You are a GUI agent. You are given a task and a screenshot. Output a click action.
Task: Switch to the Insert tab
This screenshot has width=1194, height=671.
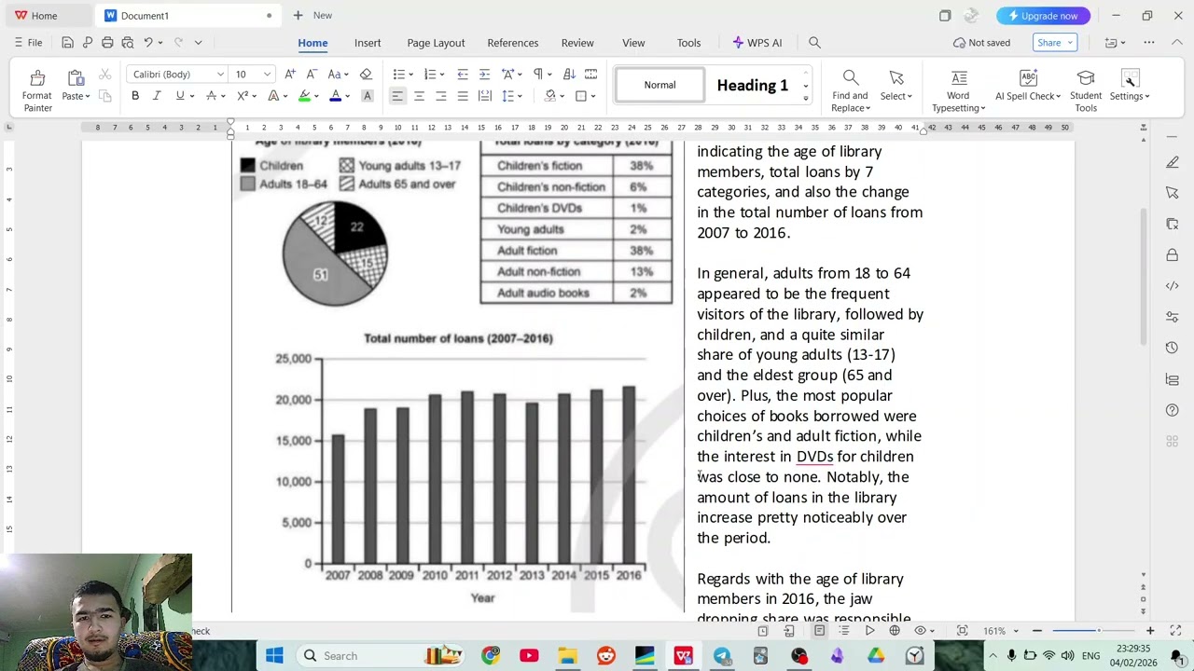point(368,43)
